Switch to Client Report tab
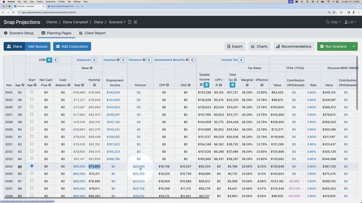This screenshot has height=203, width=362. (x=92, y=33)
